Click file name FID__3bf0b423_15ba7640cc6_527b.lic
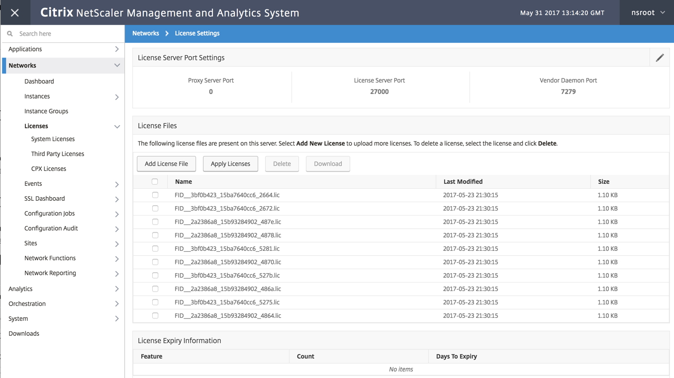 [227, 276]
